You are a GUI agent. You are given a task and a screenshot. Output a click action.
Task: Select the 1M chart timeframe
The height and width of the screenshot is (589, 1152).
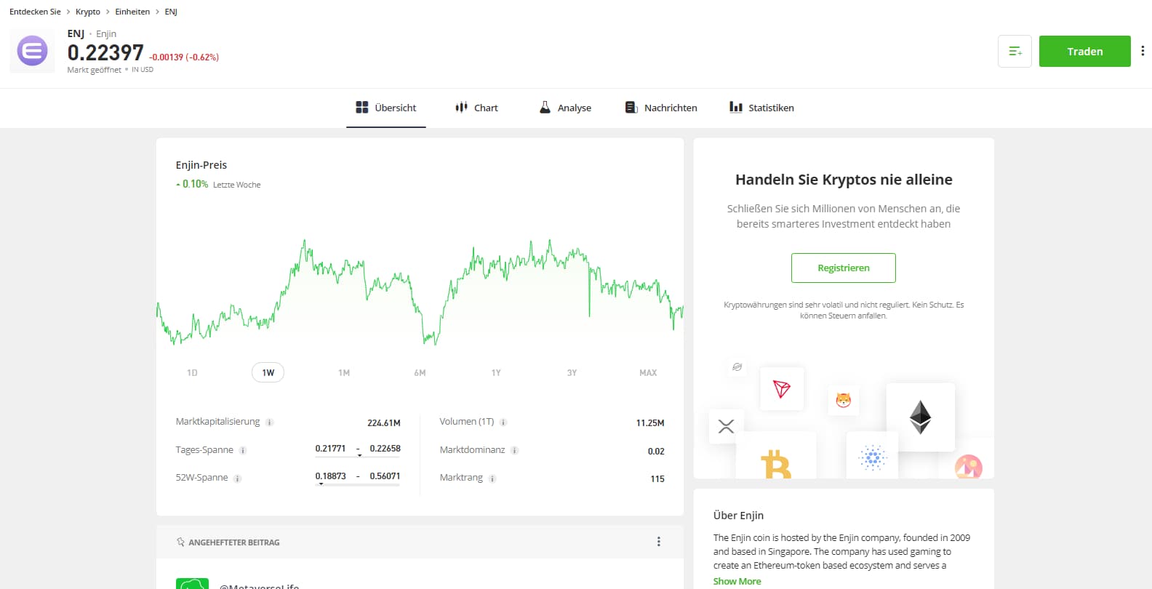pyautogui.click(x=344, y=373)
